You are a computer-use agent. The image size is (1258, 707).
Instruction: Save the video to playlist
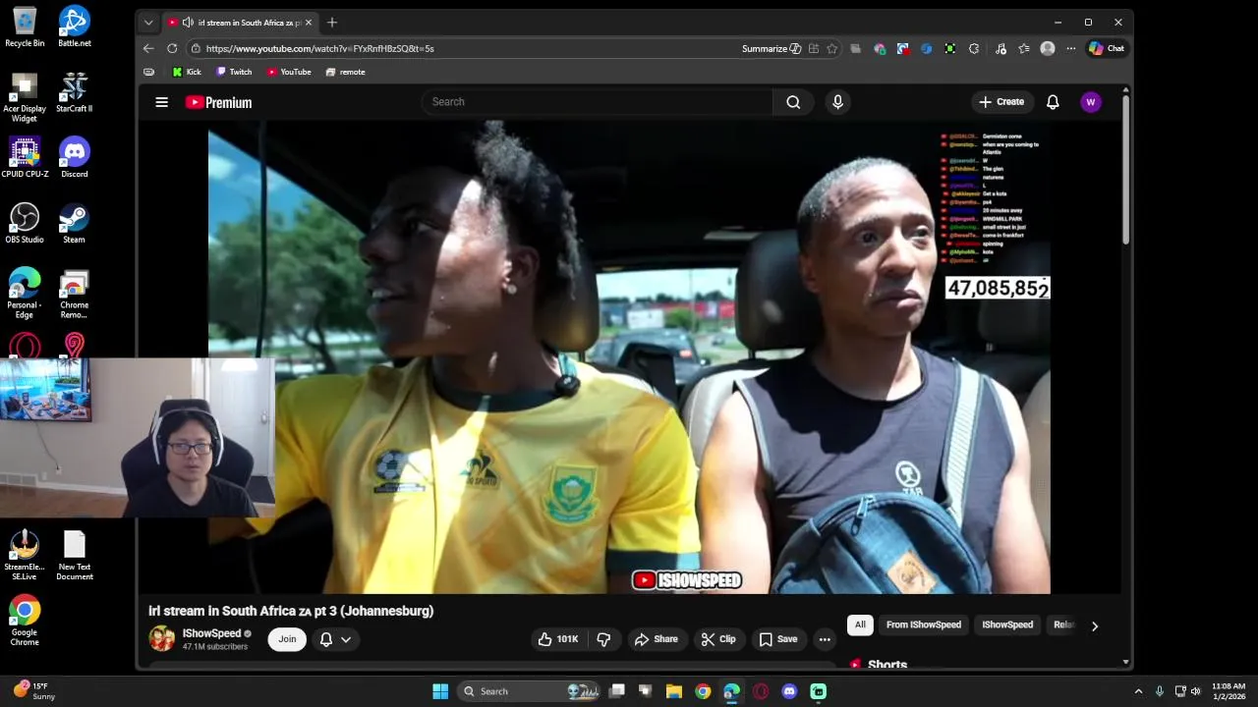(777, 639)
